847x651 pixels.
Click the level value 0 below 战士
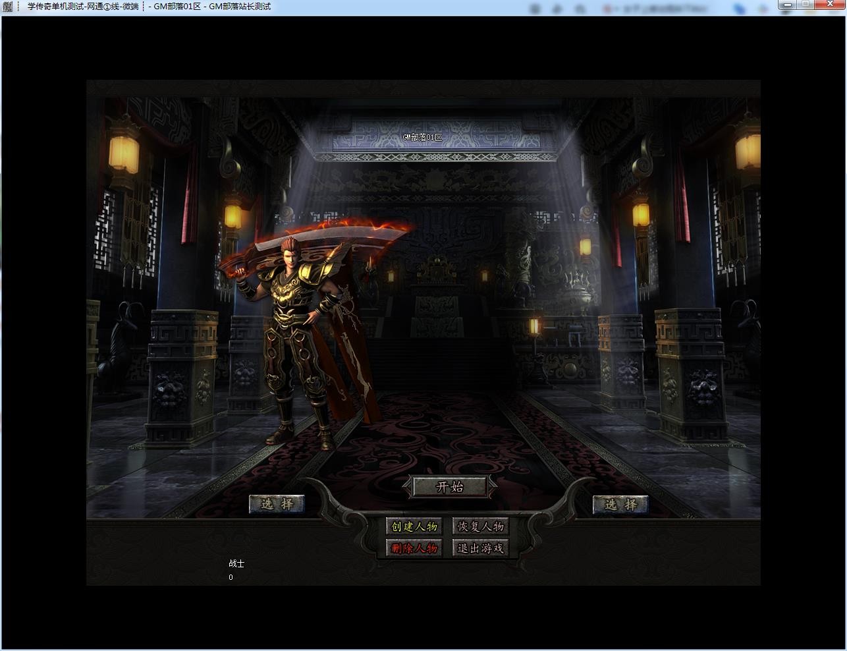(231, 577)
